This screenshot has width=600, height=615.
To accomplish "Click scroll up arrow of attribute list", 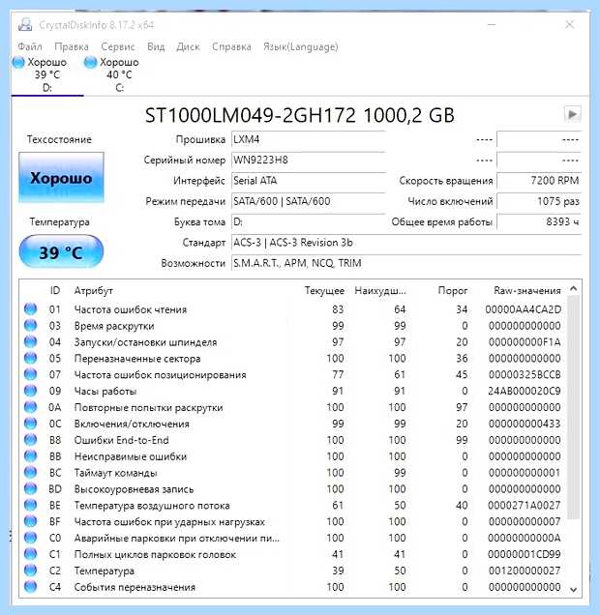I will tap(573, 289).
